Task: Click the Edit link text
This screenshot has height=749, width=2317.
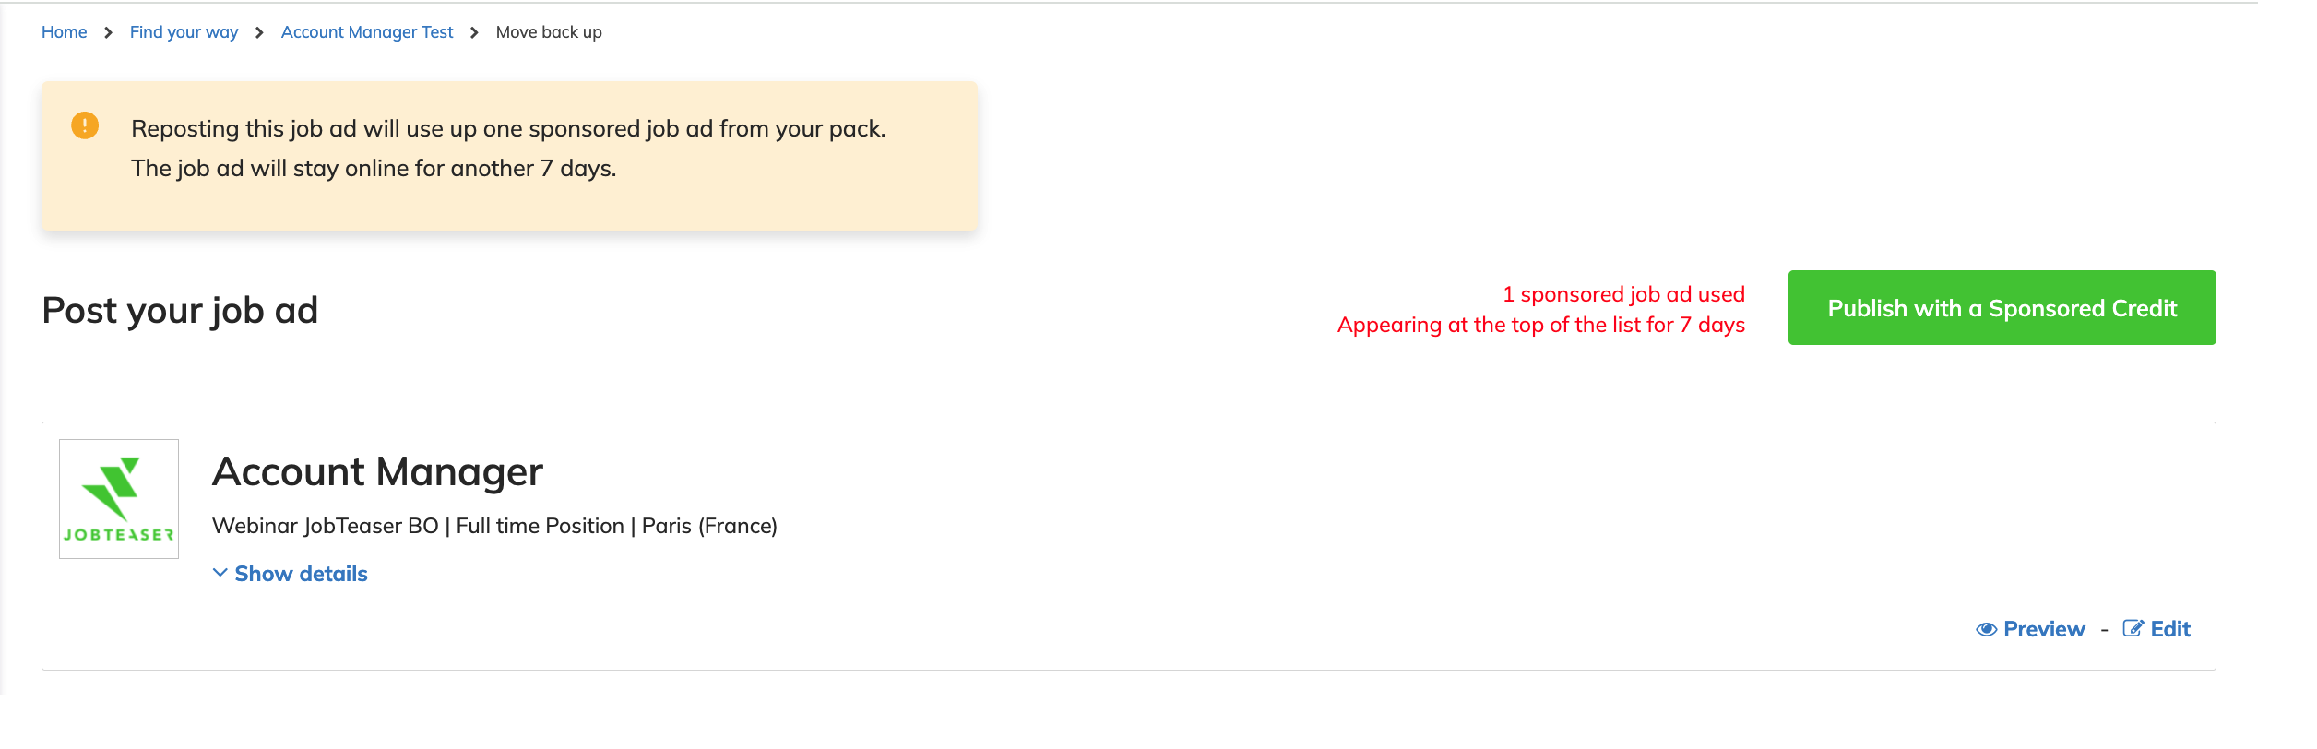Action: click(2170, 629)
